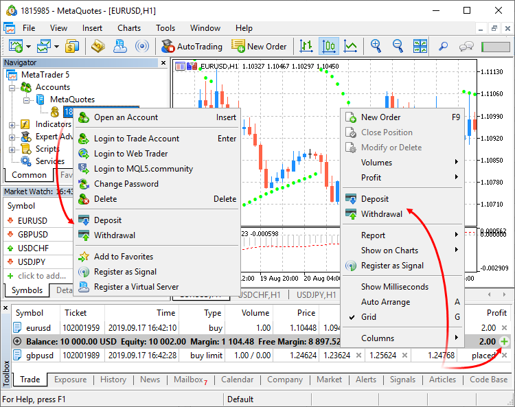Screen dimensions: 515x407
Task: Select Deposit in the account context menu
Action: pyautogui.click(x=108, y=220)
